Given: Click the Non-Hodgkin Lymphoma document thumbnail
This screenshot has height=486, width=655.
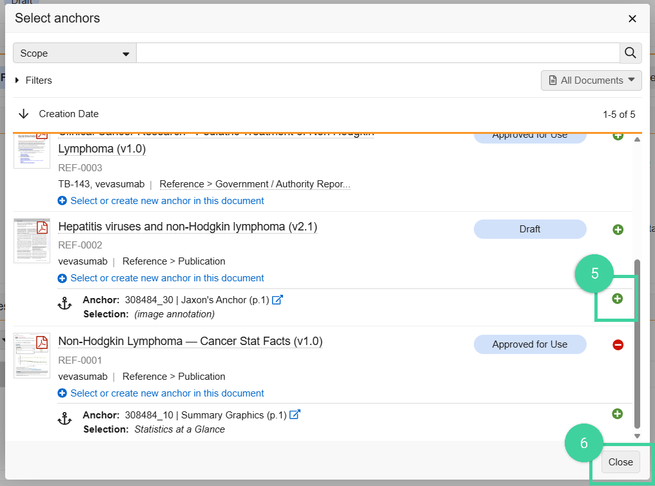Looking at the screenshot, I should [32, 355].
